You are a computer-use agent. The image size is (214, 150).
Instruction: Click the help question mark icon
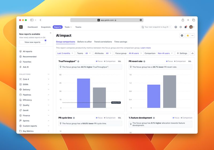click(x=176, y=27)
